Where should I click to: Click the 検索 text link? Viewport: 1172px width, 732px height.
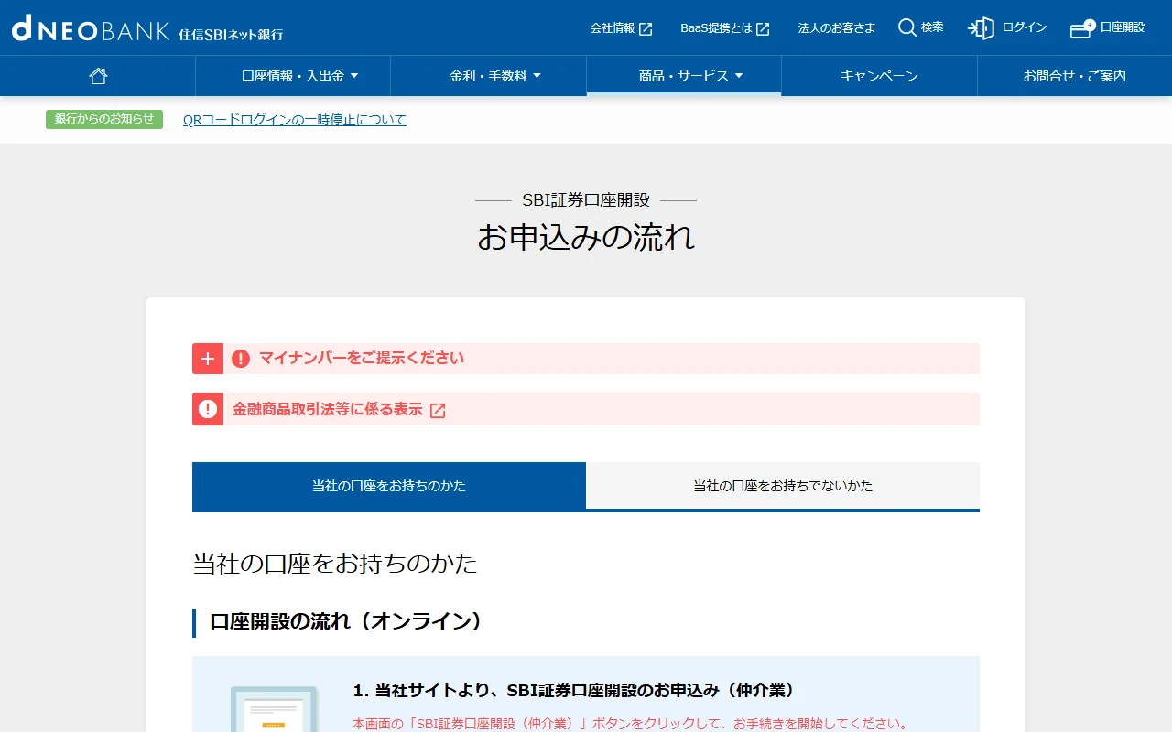pos(932,27)
